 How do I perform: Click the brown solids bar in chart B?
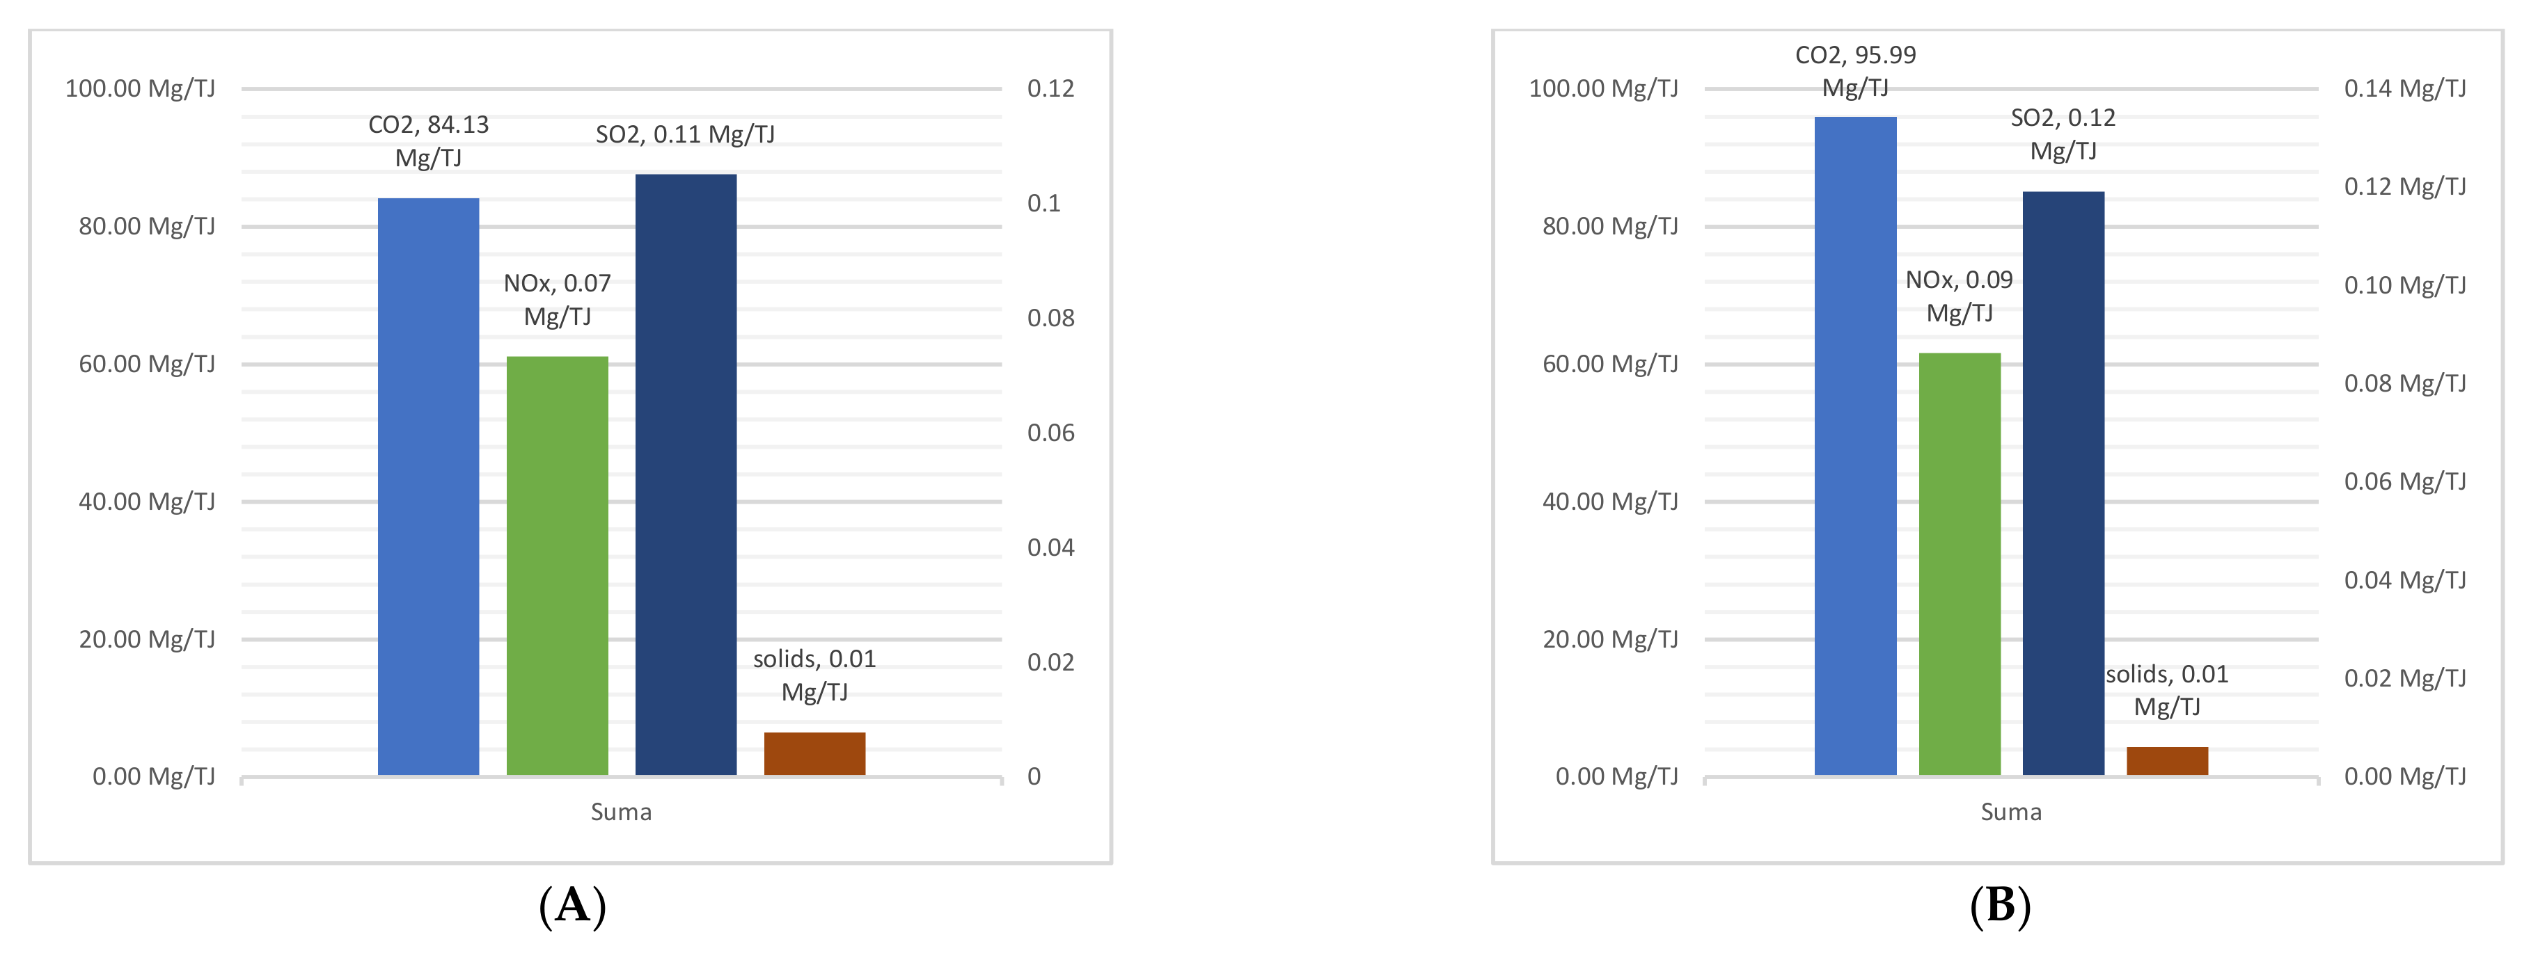tap(2166, 761)
